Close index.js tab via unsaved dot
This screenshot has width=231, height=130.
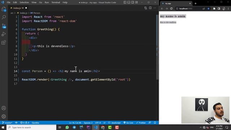(26, 8)
